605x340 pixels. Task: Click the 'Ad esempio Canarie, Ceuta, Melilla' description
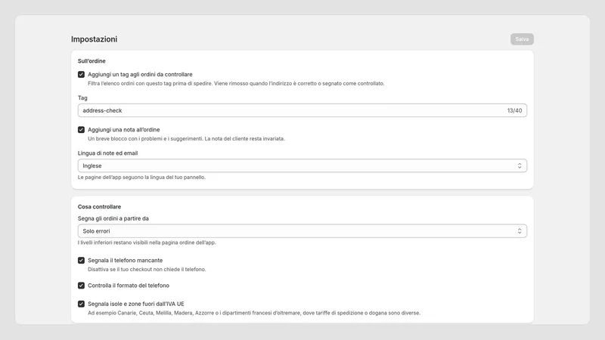click(x=254, y=313)
